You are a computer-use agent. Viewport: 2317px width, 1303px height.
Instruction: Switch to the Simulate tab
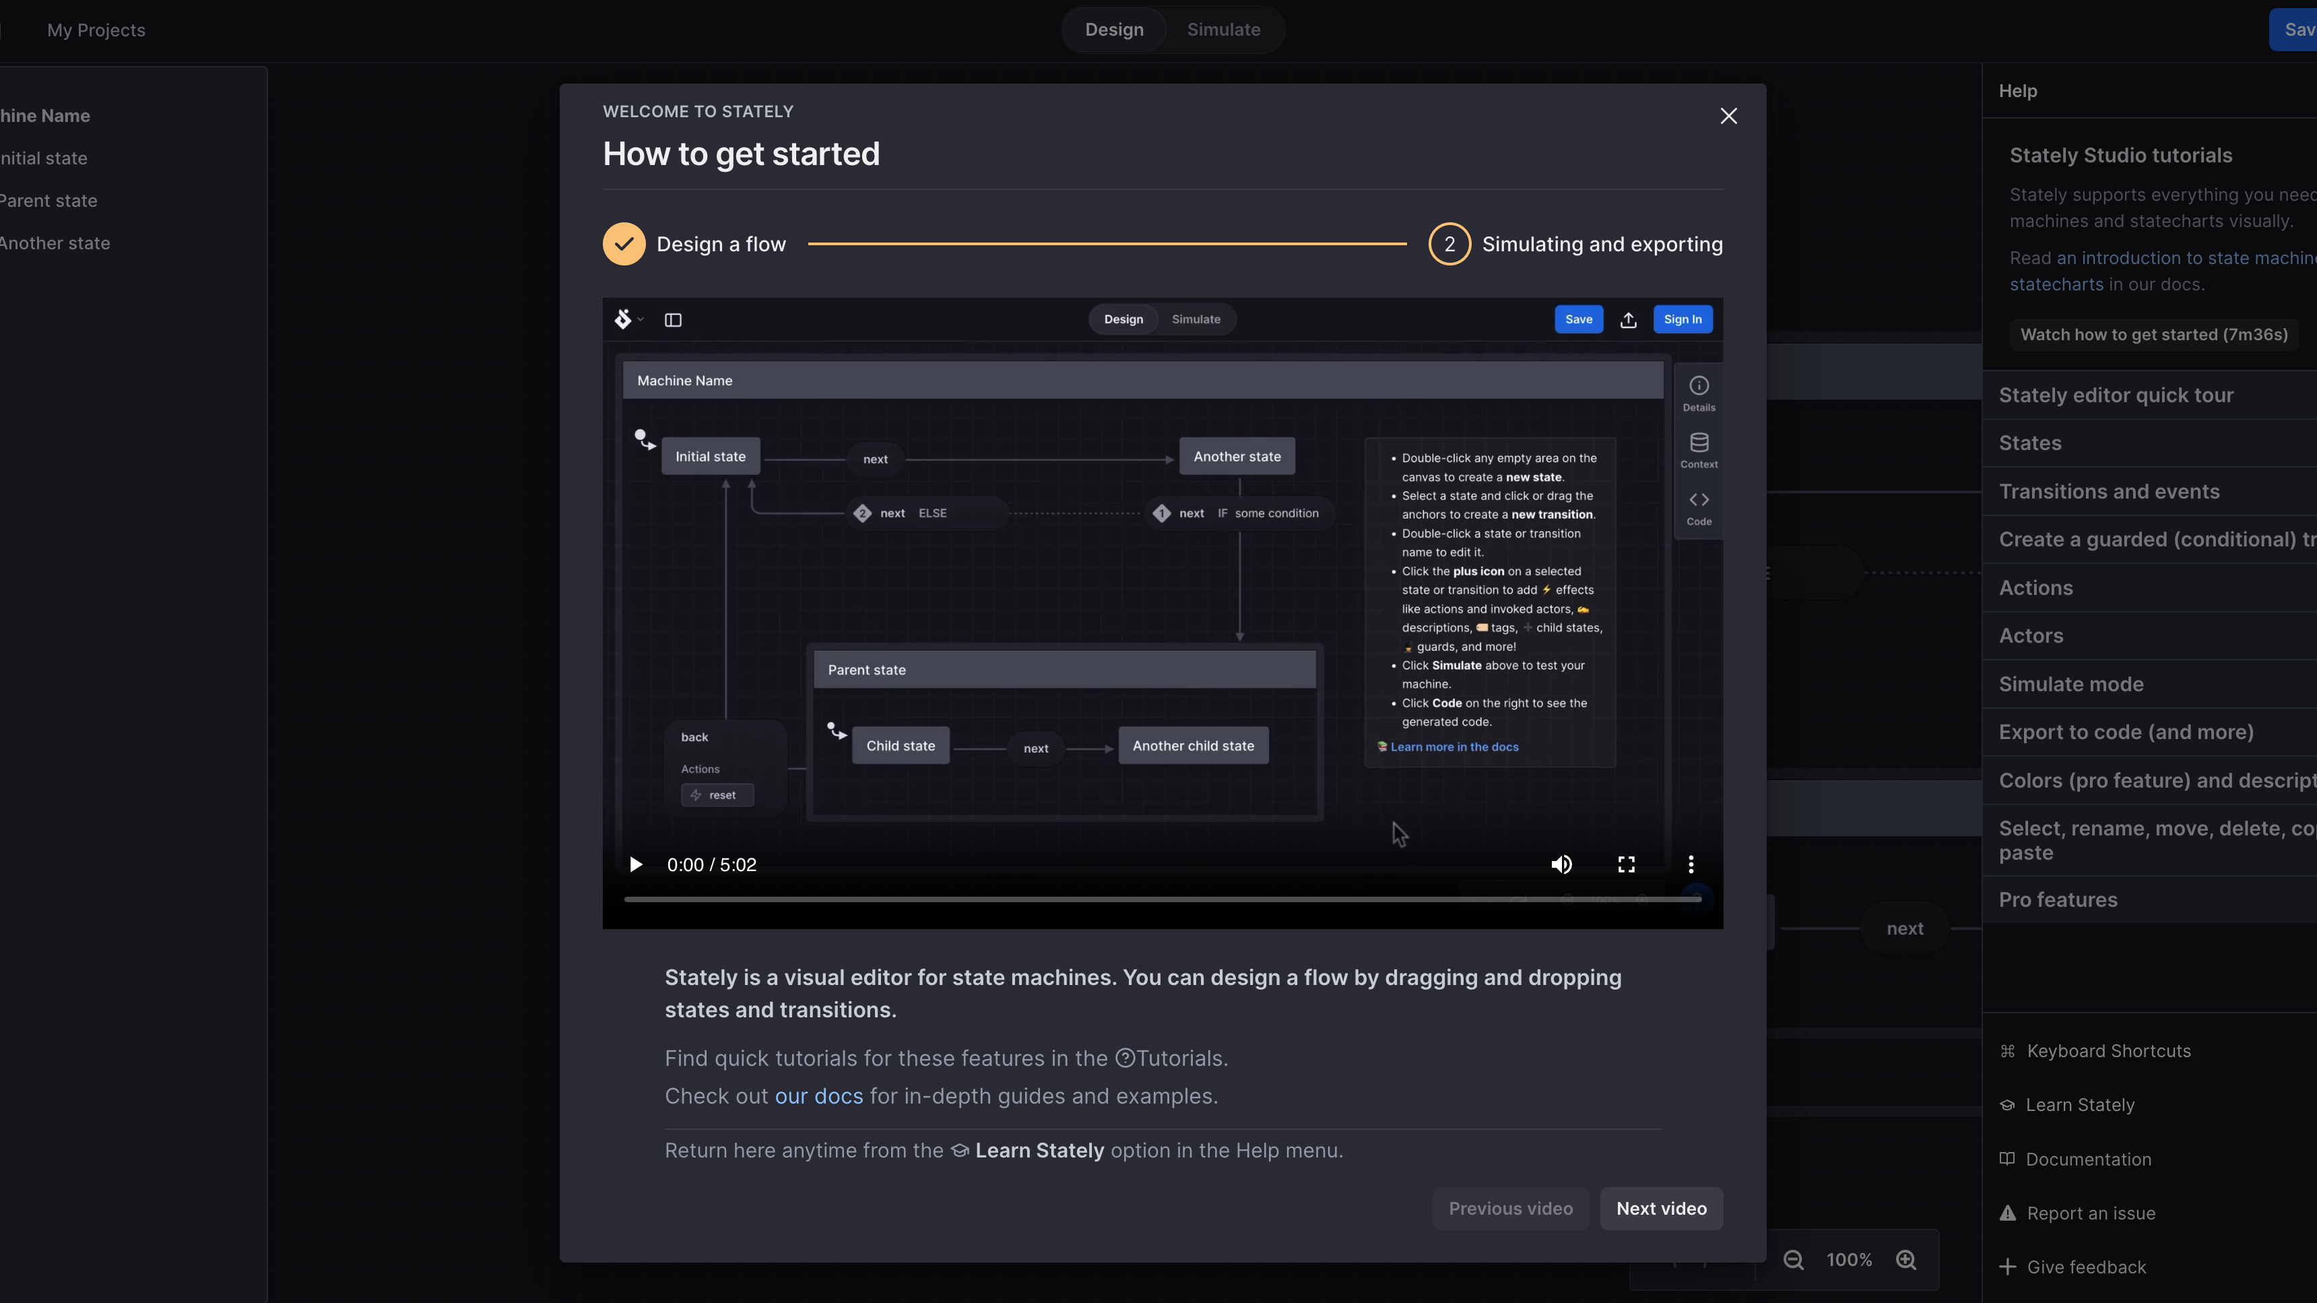point(1223,29)
